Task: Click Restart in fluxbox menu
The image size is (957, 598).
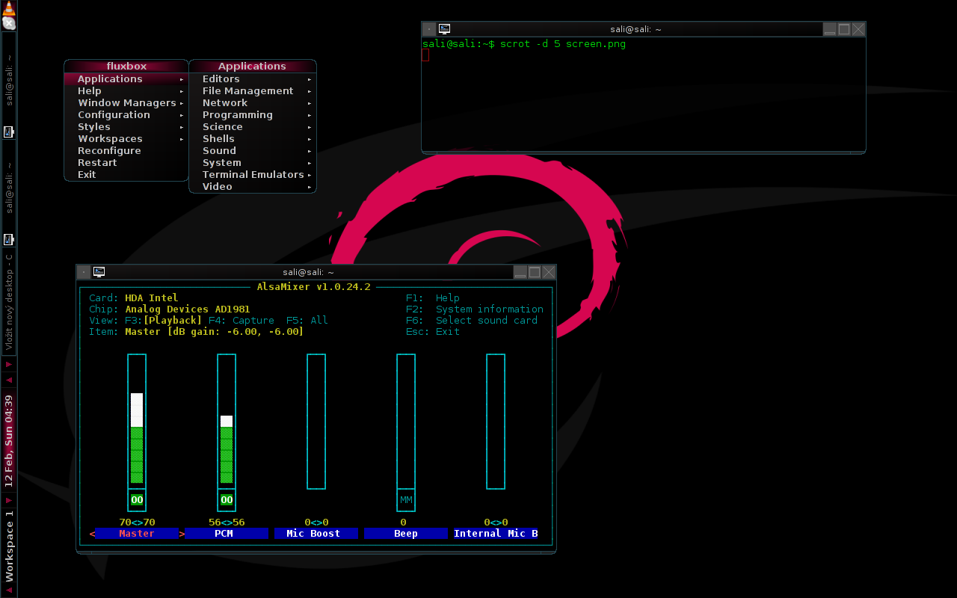Action: pos(126,162)
